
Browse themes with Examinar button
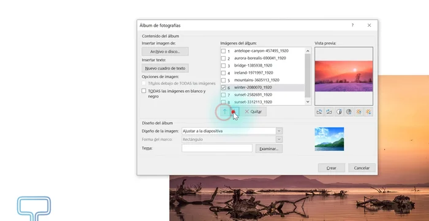pos(269,149)
